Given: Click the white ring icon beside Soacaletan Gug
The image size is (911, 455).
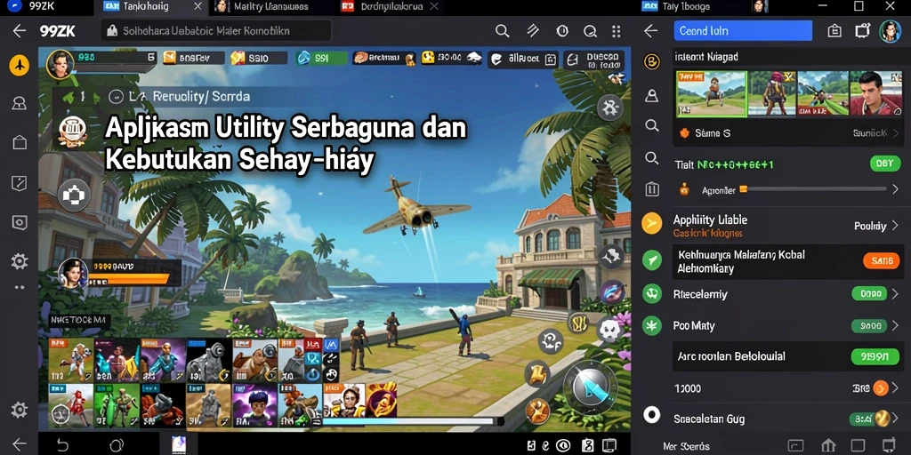Looking at the screenshot, I should click(652, 414).
